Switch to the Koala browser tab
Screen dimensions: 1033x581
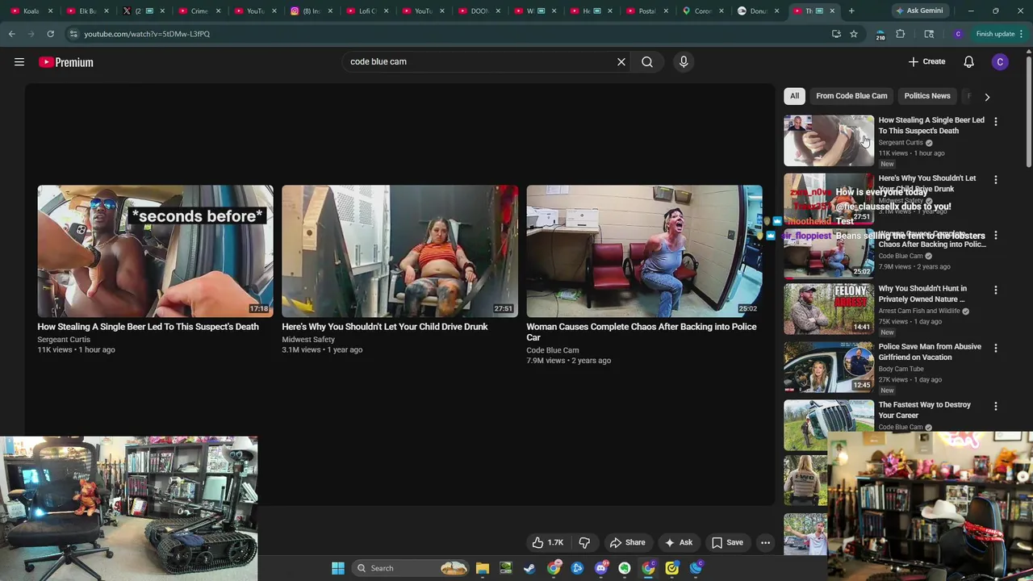[x=31, y=10]
